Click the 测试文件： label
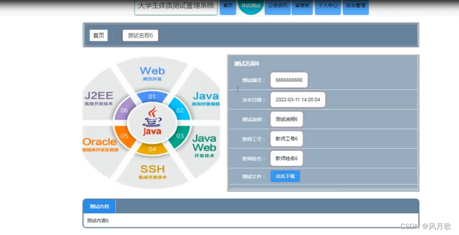Viewport: 459px width, 235px height. click(253, 177)
